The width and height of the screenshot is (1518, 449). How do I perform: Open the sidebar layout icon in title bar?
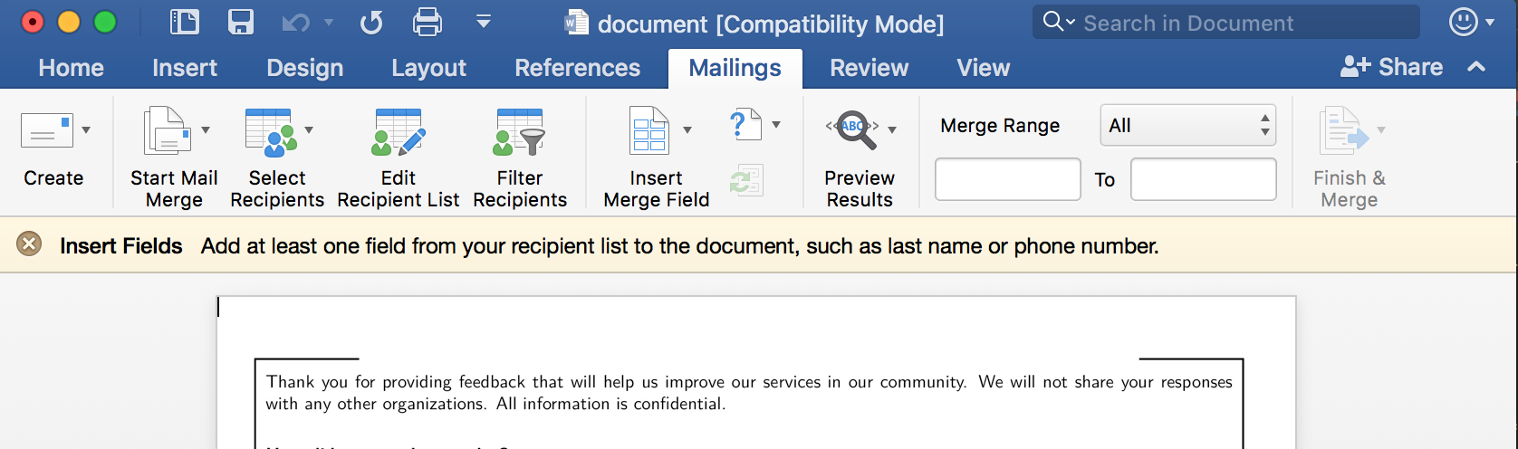[185, 22]
